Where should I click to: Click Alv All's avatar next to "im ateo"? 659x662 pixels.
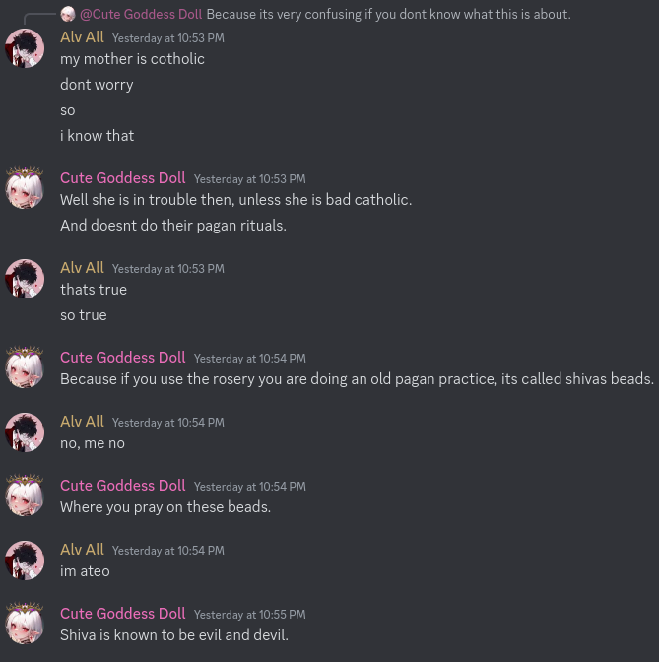point(25,561)
